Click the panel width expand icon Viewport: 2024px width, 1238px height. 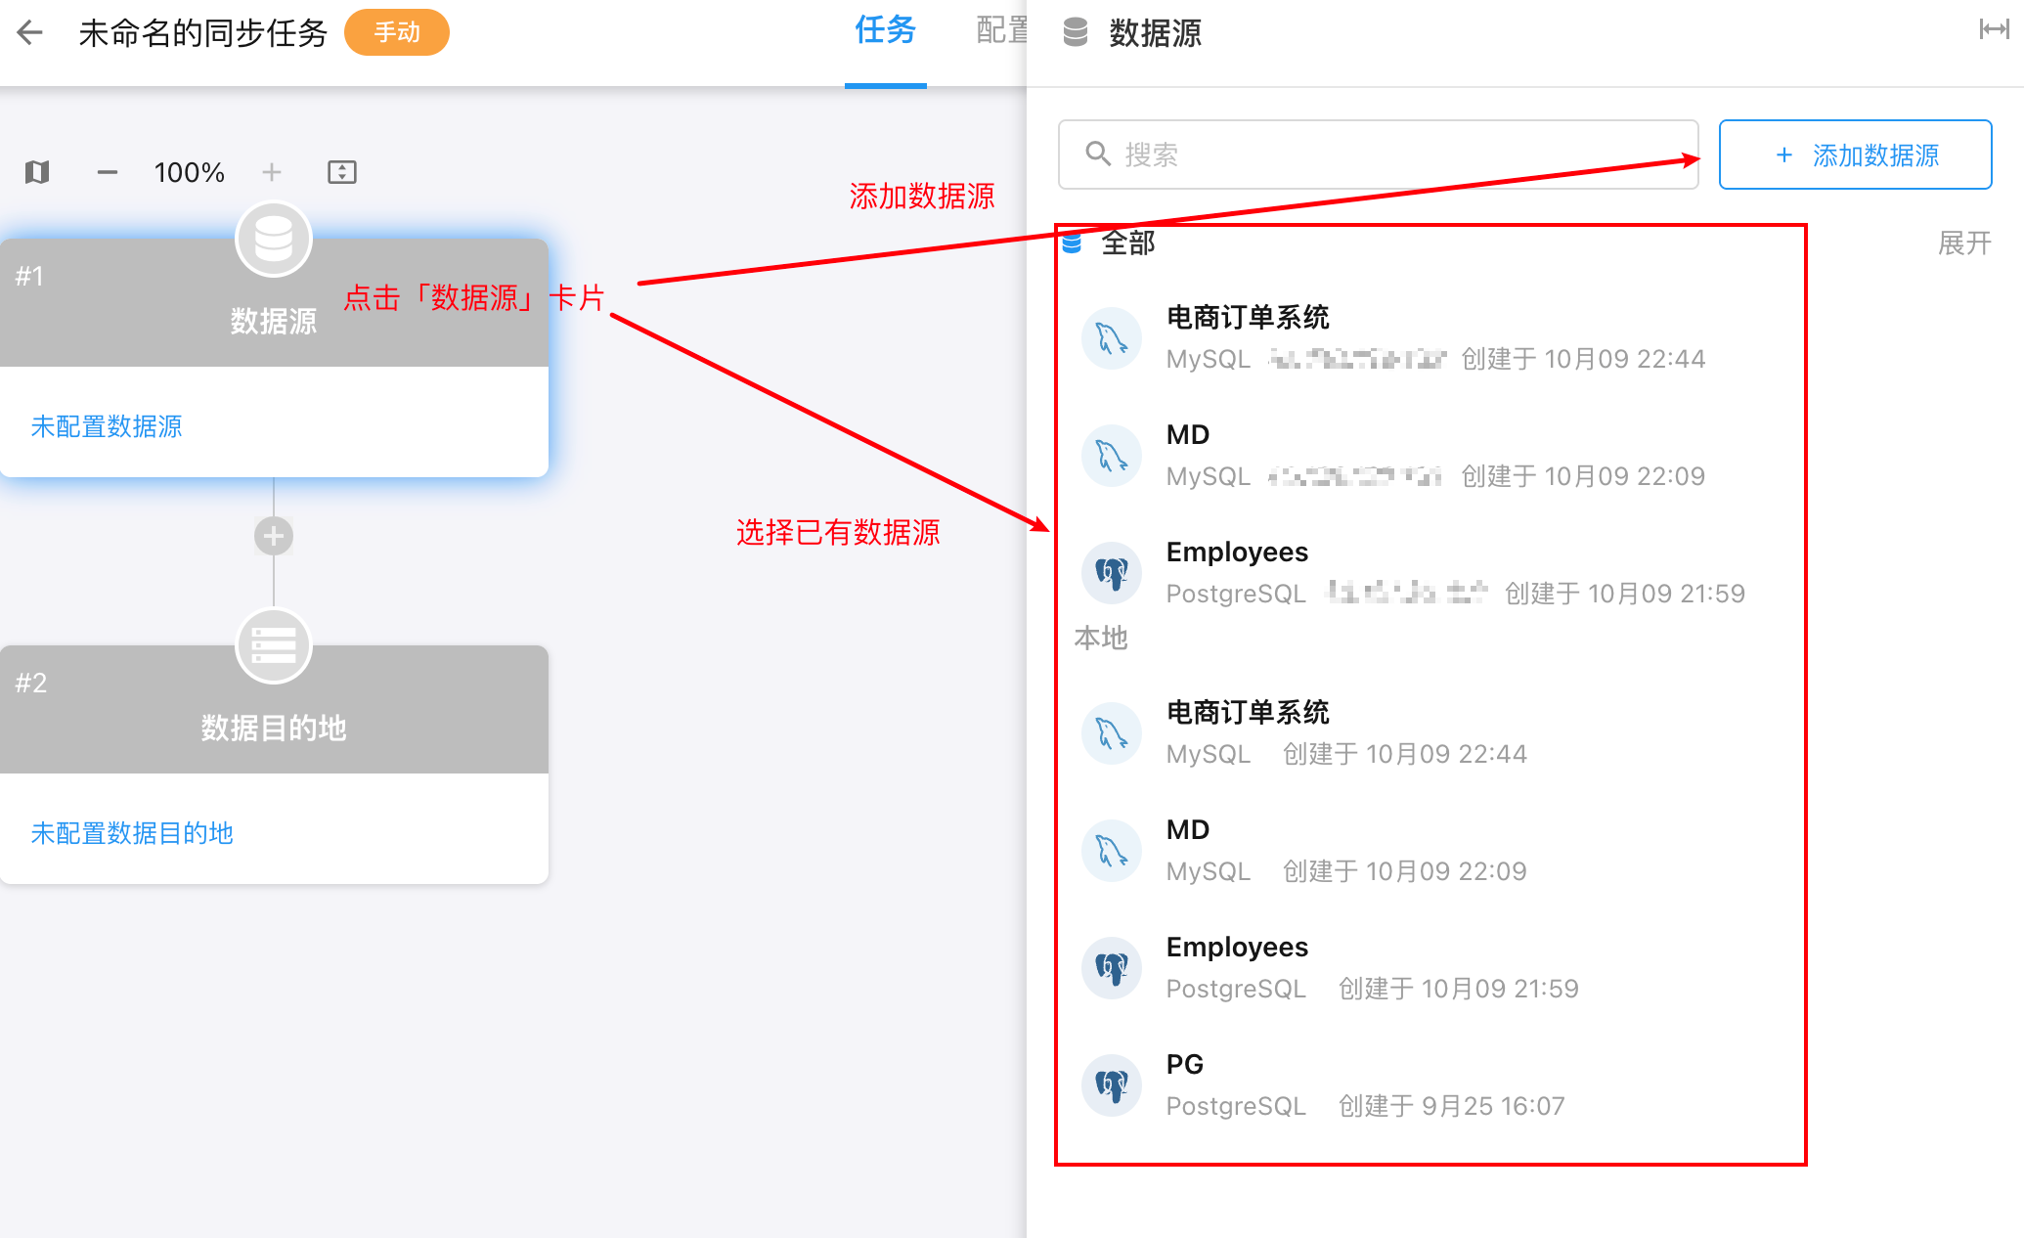point(1993,30)
